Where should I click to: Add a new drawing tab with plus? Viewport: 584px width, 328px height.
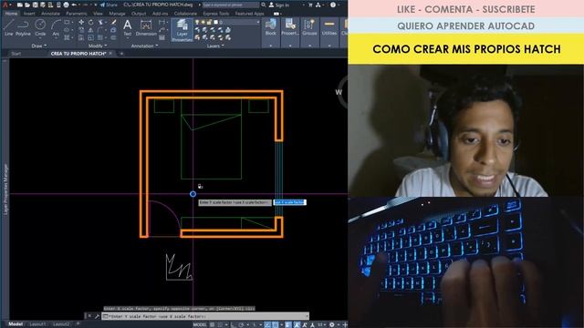pos(121,54)
